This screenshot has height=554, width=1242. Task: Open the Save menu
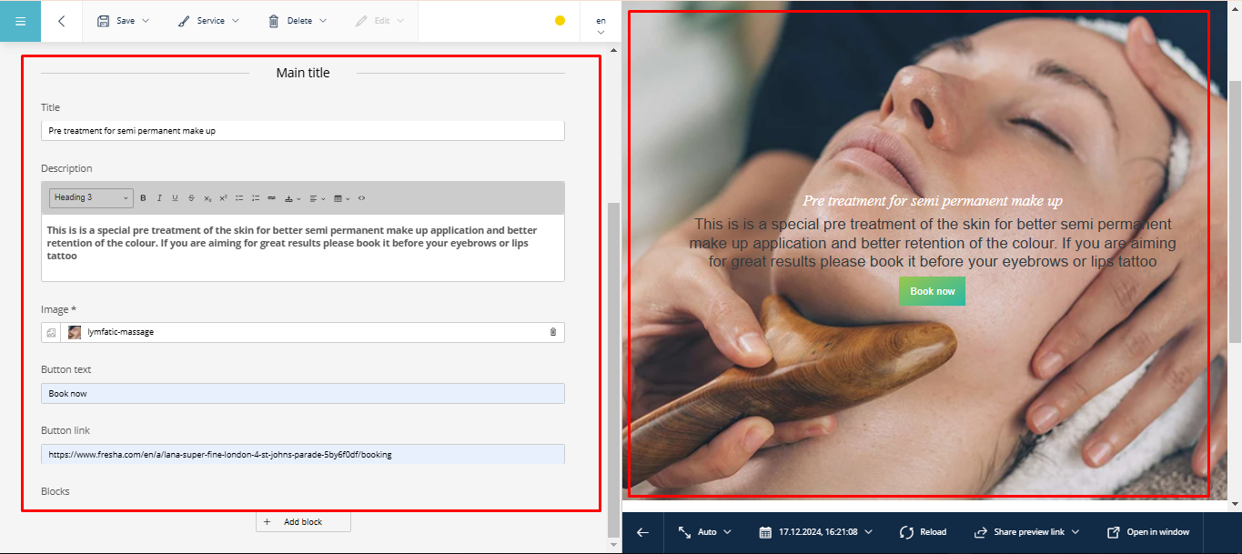coord(123,21)
